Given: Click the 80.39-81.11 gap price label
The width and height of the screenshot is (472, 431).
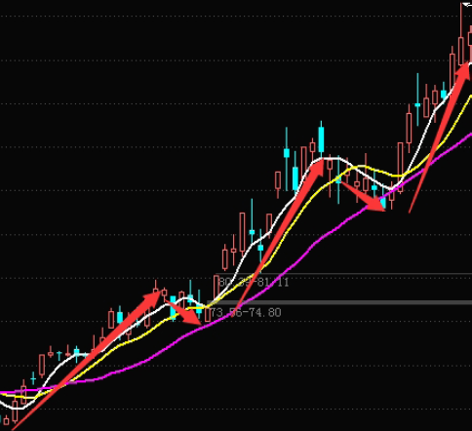Looking at the screenshot, I should click(x=254, y=282).
